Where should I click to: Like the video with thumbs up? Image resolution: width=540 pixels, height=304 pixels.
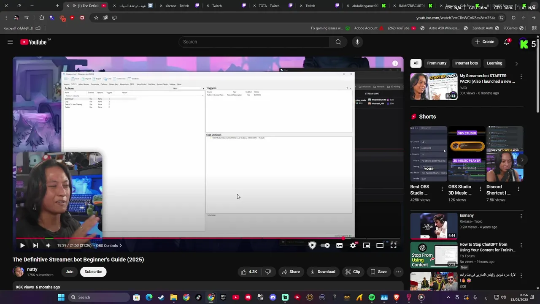[248, 271]
